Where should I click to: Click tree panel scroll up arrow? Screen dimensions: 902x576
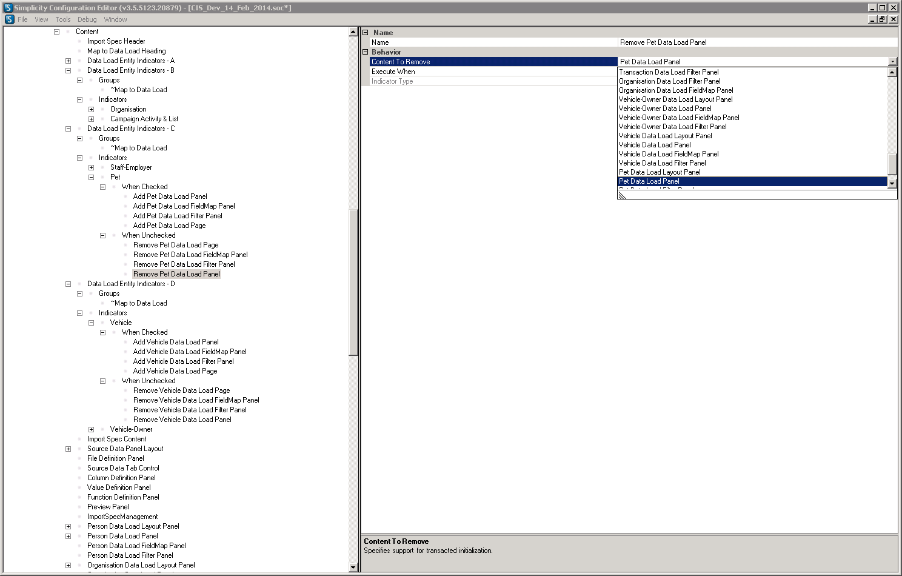coord(353,32)
